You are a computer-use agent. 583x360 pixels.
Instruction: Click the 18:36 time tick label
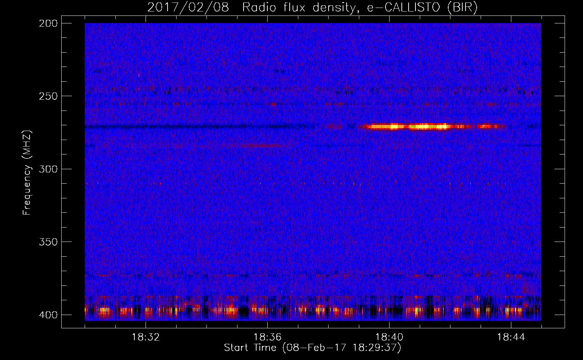(267, 337)
